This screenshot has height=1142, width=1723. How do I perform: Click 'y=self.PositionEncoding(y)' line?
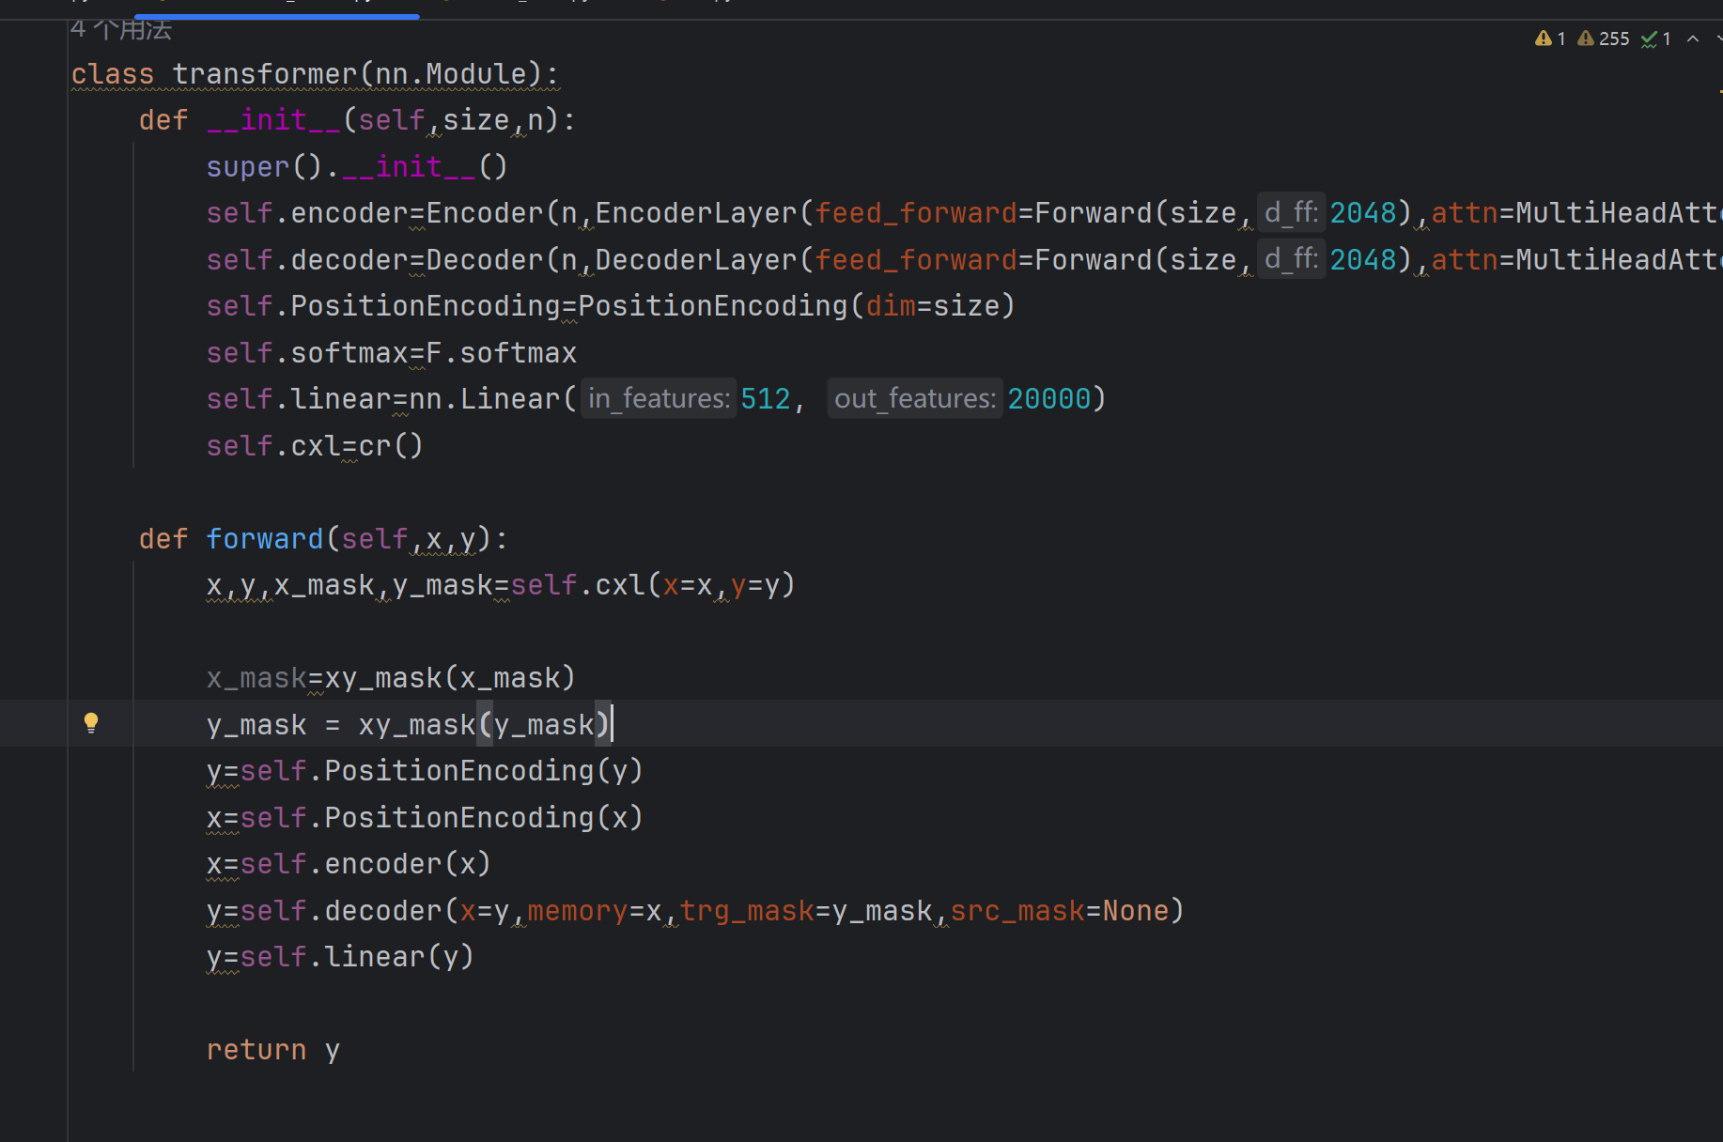click(425, 771)
